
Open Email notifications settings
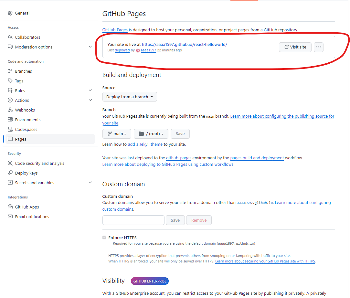[x=32, y=217]
